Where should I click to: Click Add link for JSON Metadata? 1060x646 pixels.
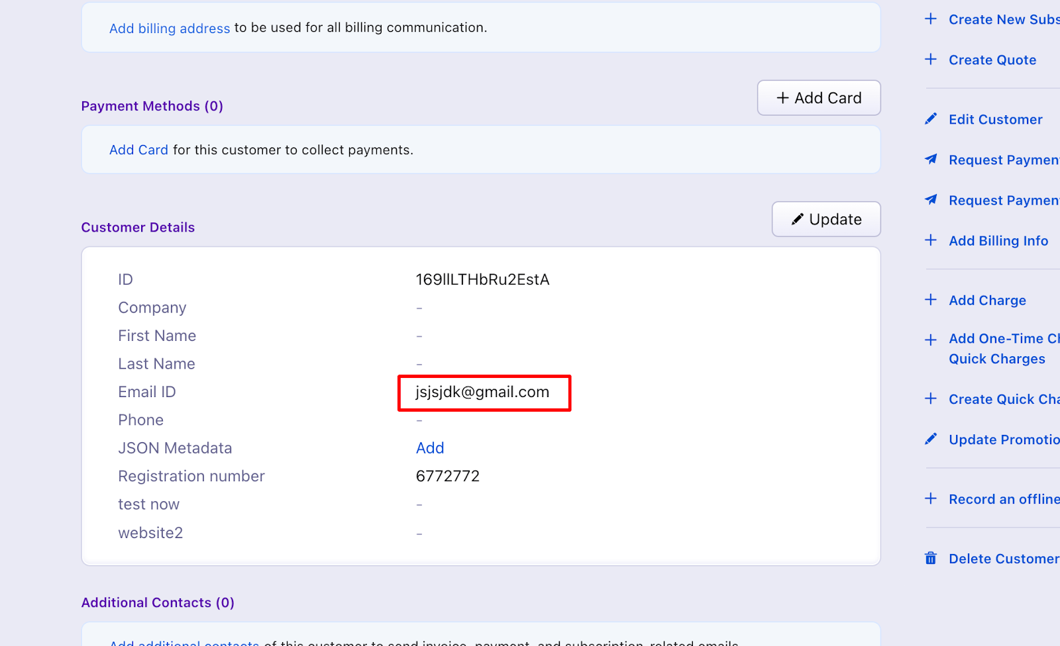pyautogui.click(x=430, y=448)
